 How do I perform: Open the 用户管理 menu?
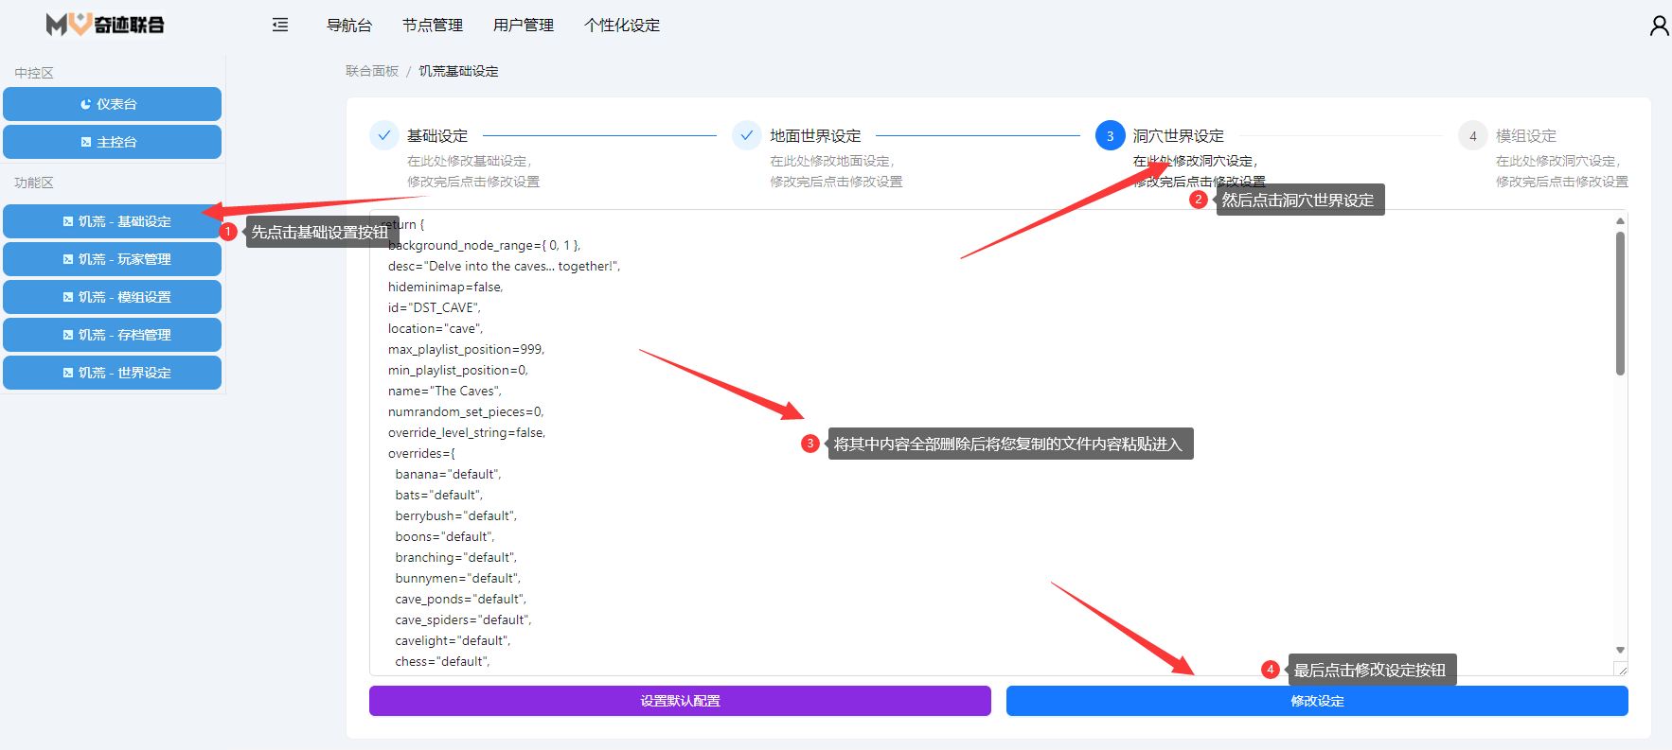(524, 26)
